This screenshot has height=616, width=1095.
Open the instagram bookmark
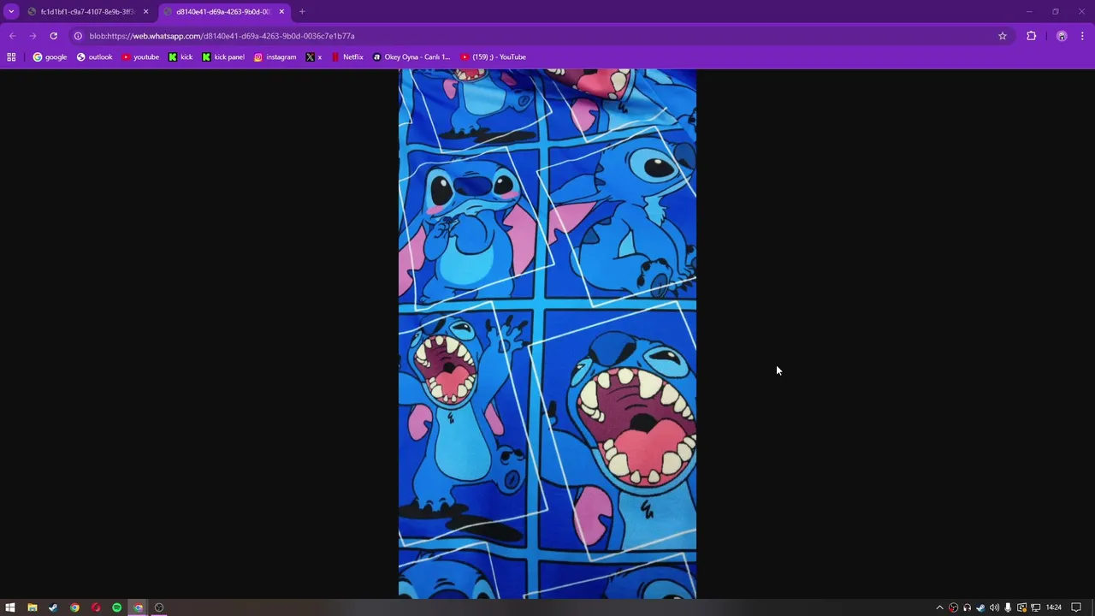click(275, 57)
